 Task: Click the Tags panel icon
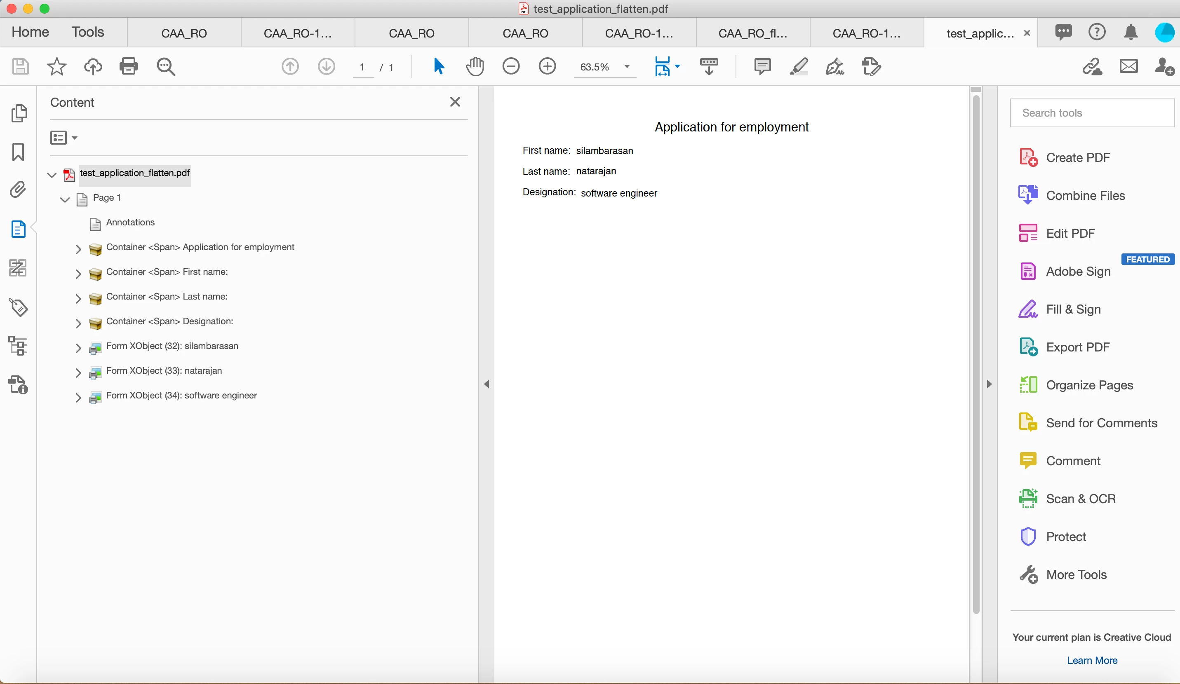18,307
